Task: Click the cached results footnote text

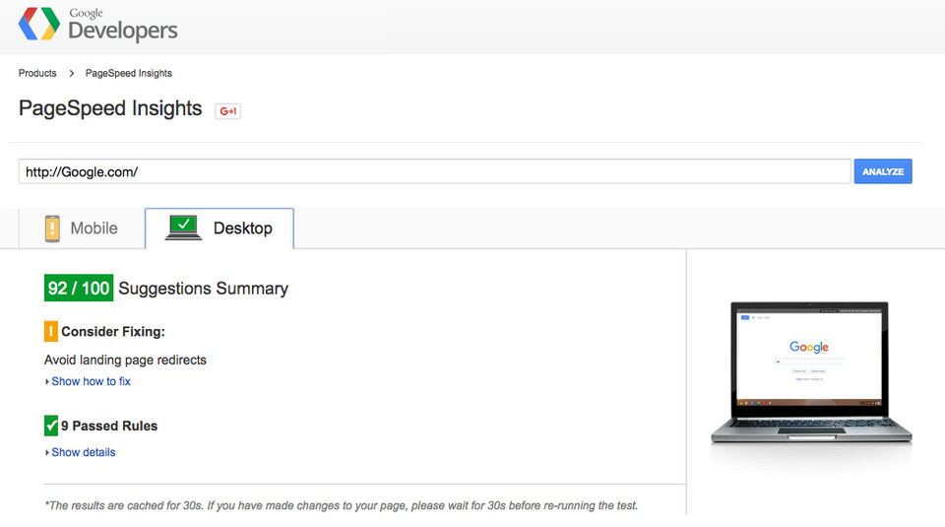Action: 342,505
